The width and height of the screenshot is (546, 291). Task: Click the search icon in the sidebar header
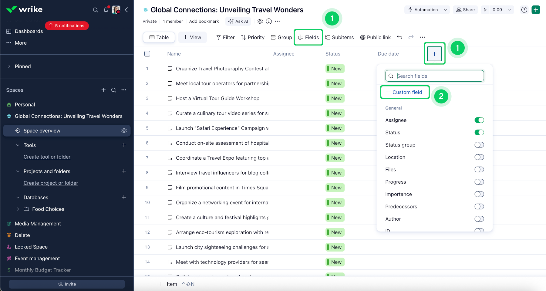tap(95, 10)
